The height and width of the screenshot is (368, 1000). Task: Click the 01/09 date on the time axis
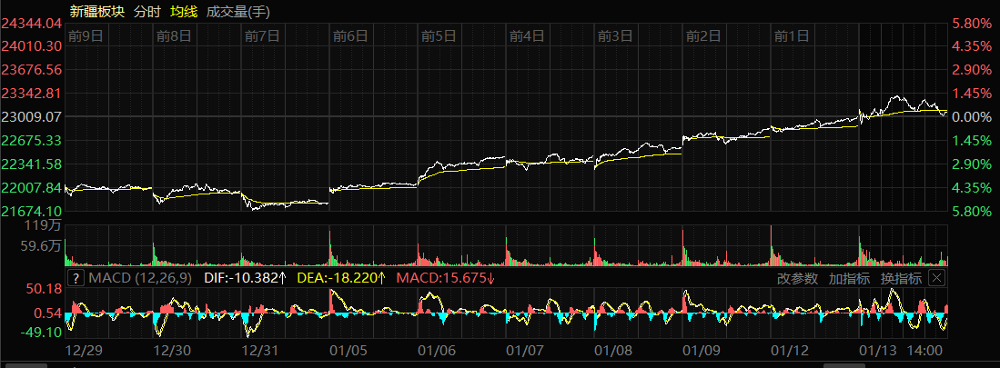click(702, 350)
